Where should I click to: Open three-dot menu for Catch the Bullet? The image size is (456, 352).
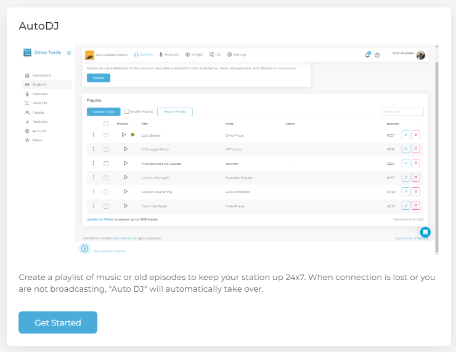pos(93,206)
